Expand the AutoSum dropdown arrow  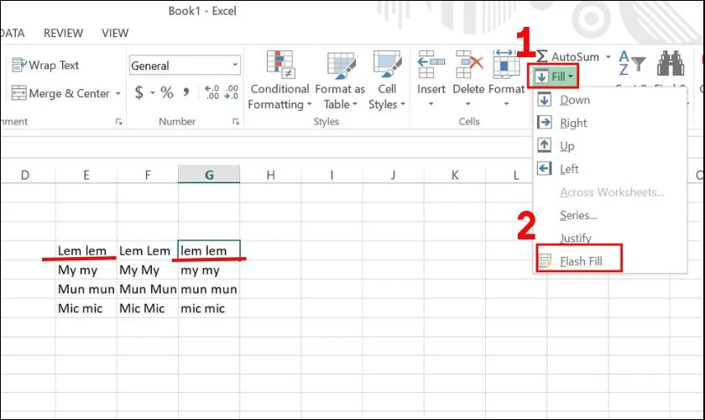(x=608, y=57)
